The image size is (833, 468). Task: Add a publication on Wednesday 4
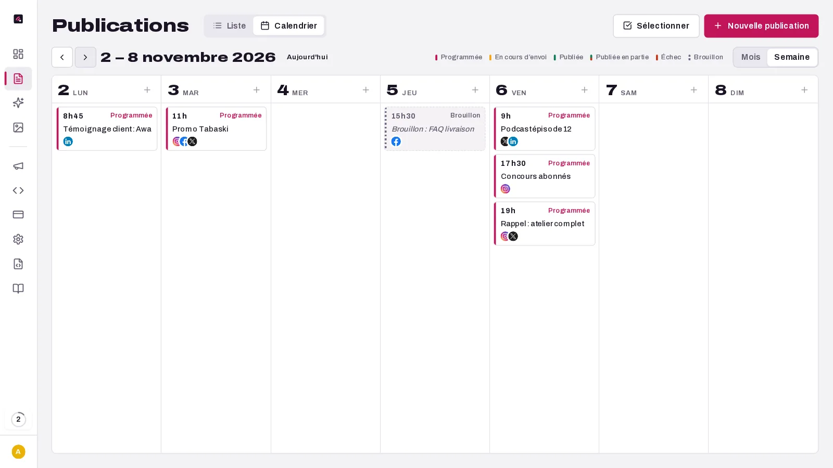click(x=366, y=90)
